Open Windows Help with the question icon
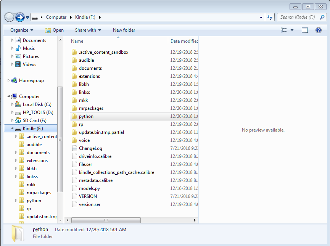 pos(319,30)
